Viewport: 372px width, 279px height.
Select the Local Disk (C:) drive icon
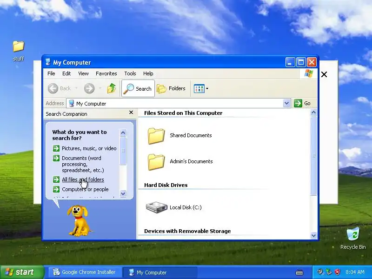156,207
